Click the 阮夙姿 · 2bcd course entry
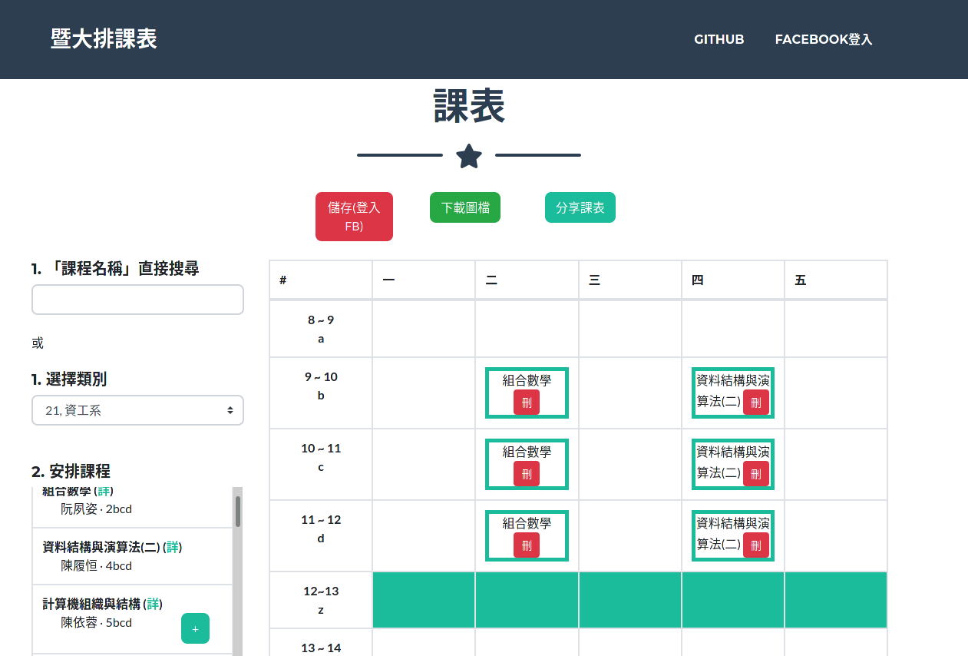This screenshot has height=656, width=968. tap(97, 509)
